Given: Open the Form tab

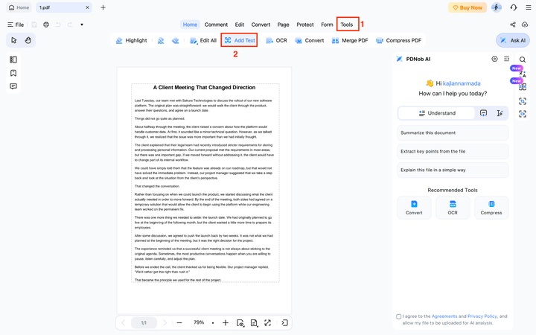Looking at the screenshot, I should (327, 25).
